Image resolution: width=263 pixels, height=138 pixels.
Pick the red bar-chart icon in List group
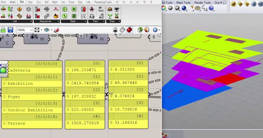28,16
